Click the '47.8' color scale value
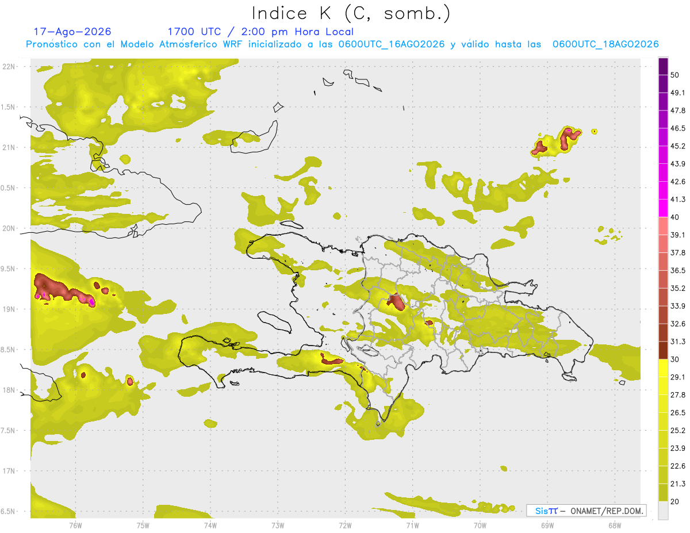 [x=678, y=110]
